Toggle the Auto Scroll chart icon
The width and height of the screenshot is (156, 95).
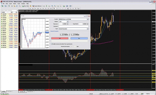click(58, 6)
